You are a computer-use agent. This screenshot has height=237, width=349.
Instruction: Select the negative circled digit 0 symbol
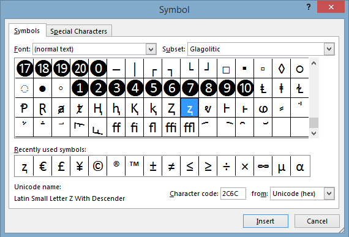98,69
